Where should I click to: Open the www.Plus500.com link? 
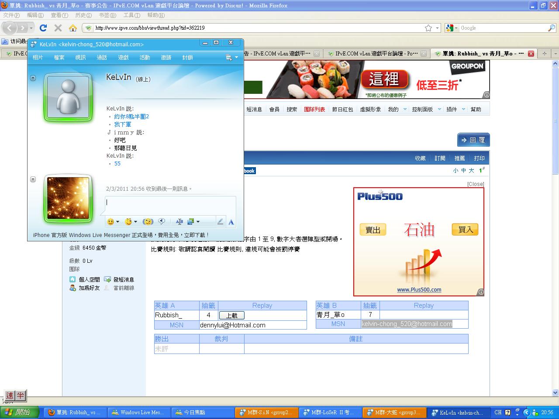pyautogui.click(x=419, y=290)
